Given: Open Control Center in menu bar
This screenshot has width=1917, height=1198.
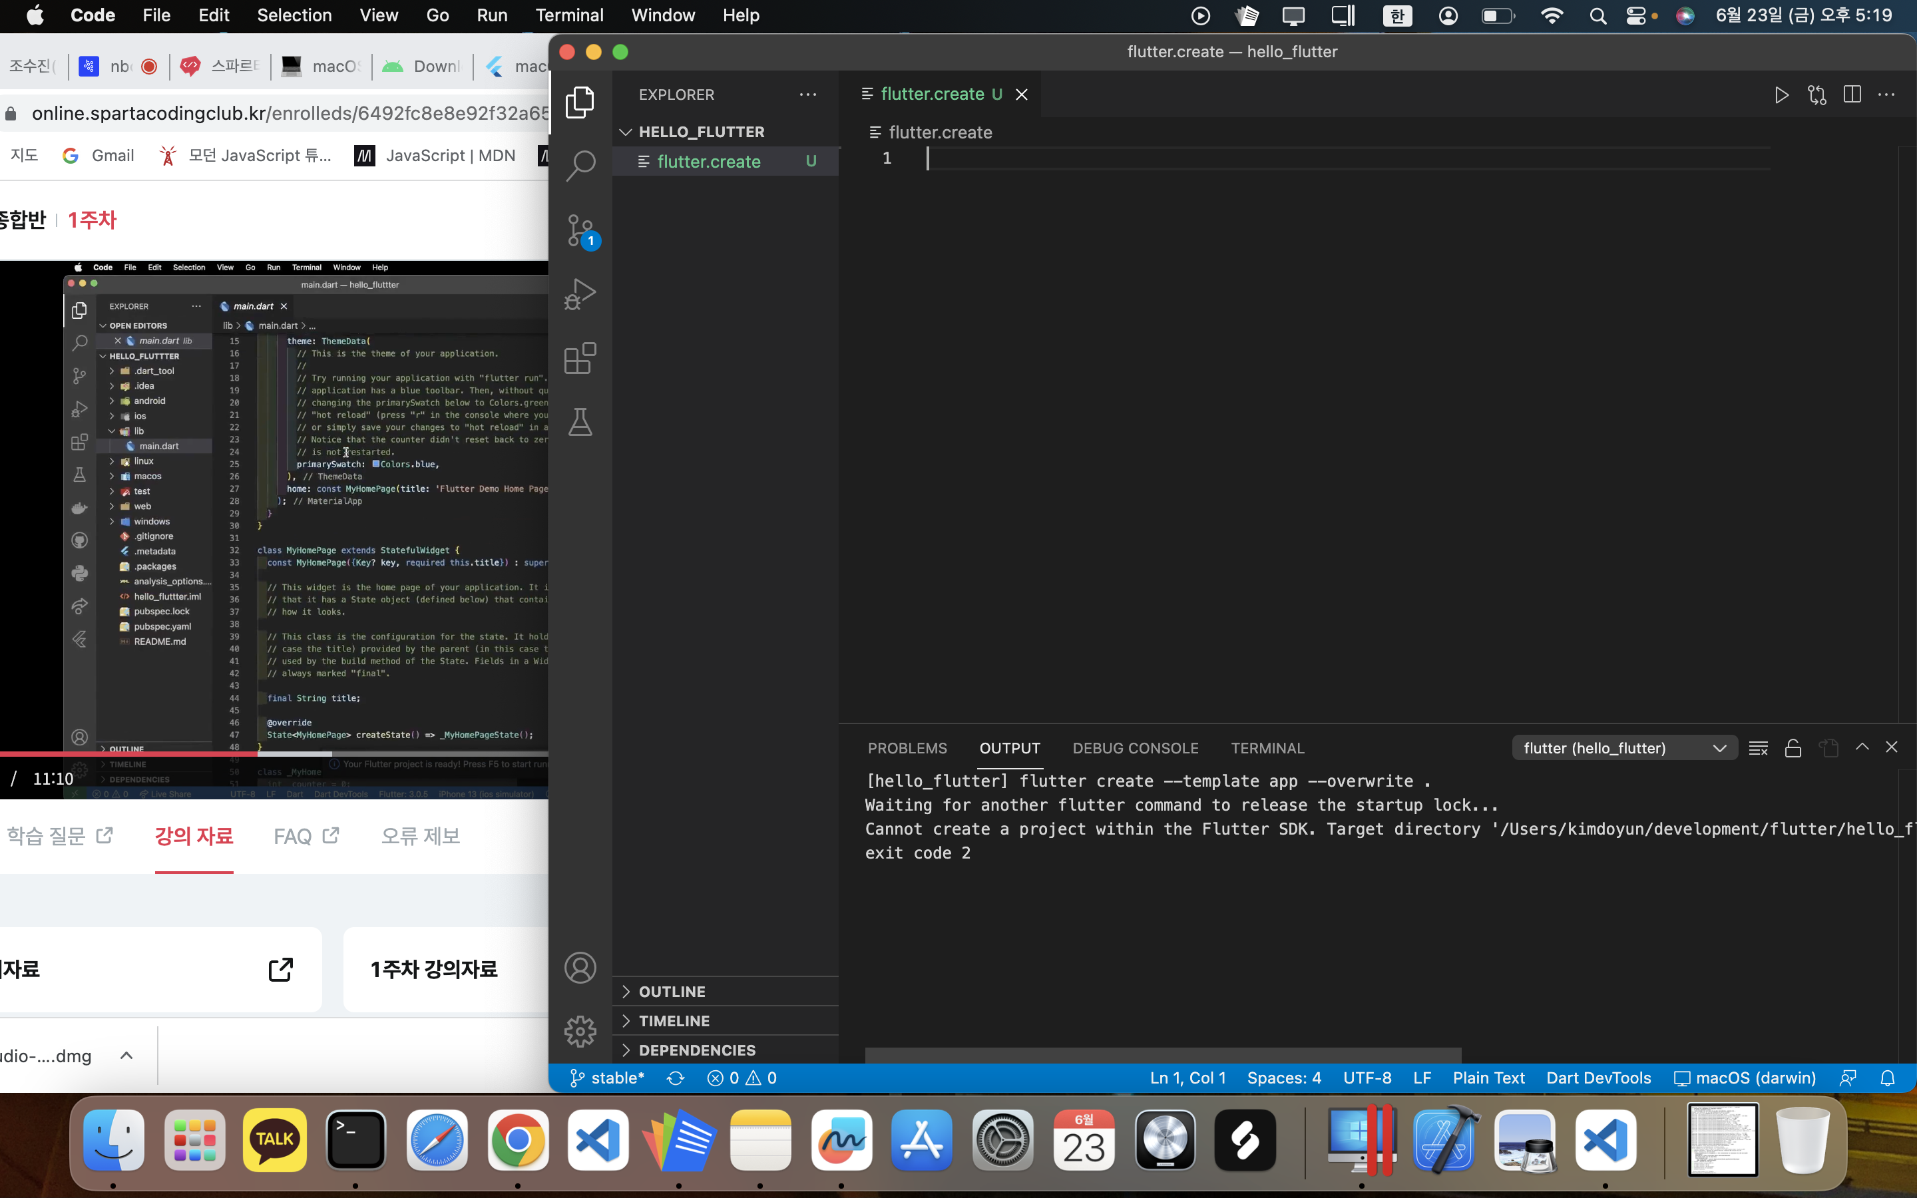Looking at the screenshot, I should coord(1637,16).
